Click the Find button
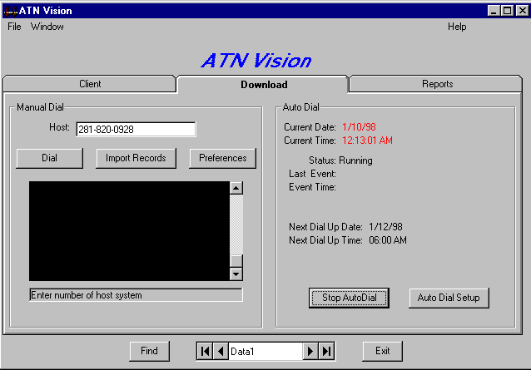Screen dimensions: 531x370 149,352
